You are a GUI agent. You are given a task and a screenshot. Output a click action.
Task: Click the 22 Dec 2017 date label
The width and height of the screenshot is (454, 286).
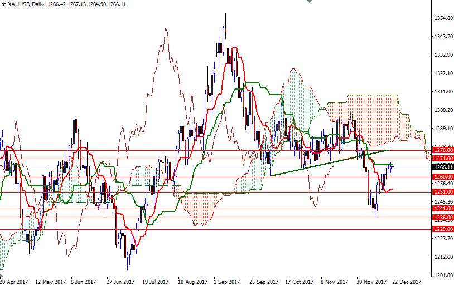(405, 282)
